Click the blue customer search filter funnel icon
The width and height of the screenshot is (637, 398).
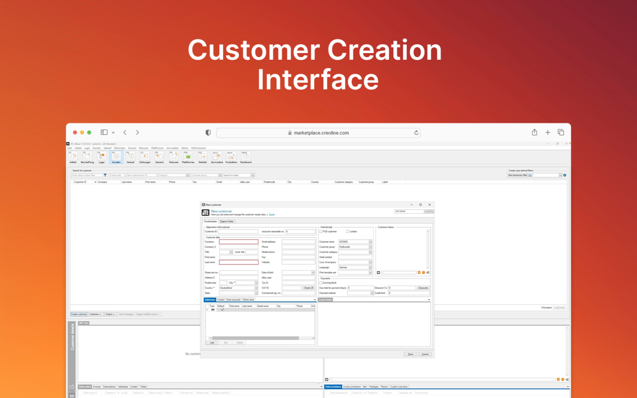(x=105, y=175)
